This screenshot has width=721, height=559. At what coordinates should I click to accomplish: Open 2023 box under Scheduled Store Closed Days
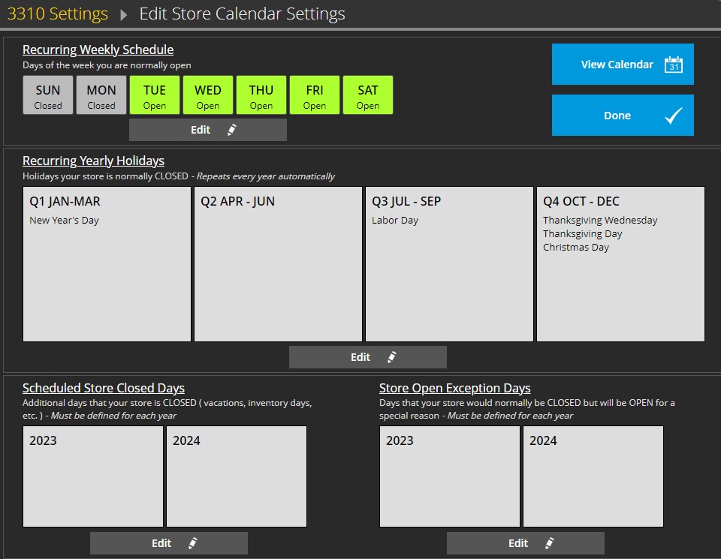pyautogui.click(x=93, y=476)
